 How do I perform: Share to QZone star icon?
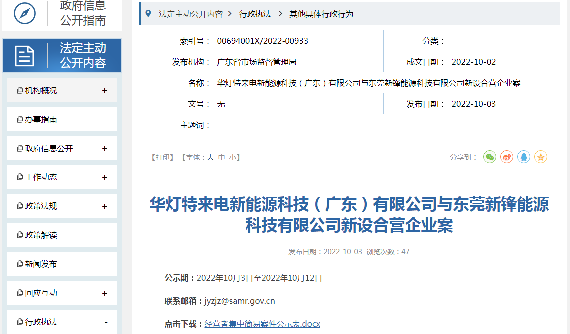coord(541,157)
